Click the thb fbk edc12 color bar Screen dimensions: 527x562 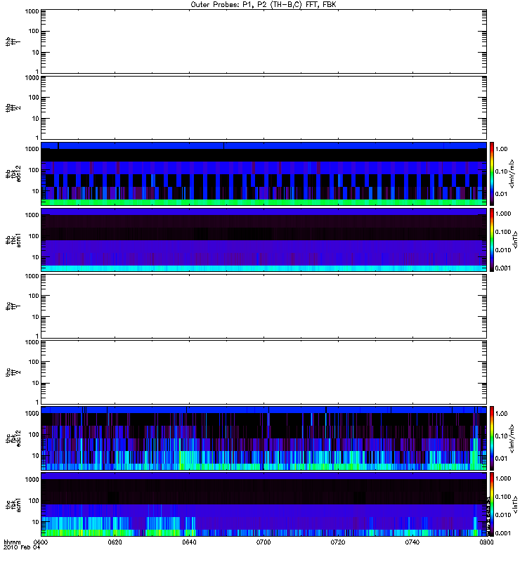[x=491, y=174]
